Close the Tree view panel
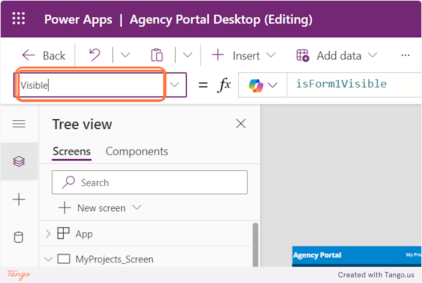 (241, 124)
